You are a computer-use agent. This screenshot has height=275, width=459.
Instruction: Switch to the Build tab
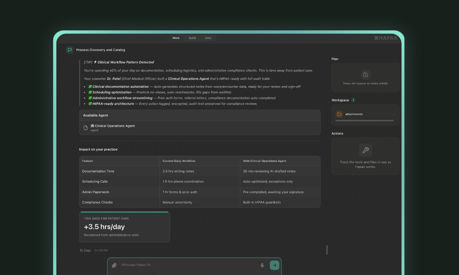[192, 38]
